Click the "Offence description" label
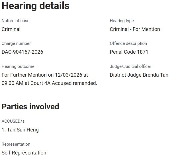Image resolution: width=172 pixels, height=163 pixels. [128, 43]
